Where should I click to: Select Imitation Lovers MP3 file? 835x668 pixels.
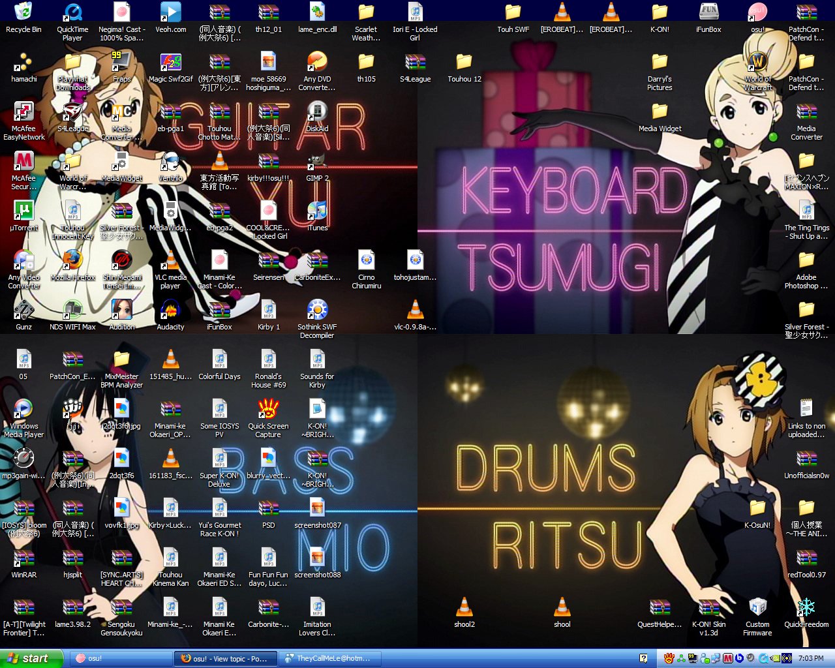(x=317, y=617)
